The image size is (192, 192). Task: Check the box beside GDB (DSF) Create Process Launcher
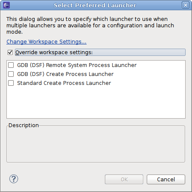click(11, 74)
